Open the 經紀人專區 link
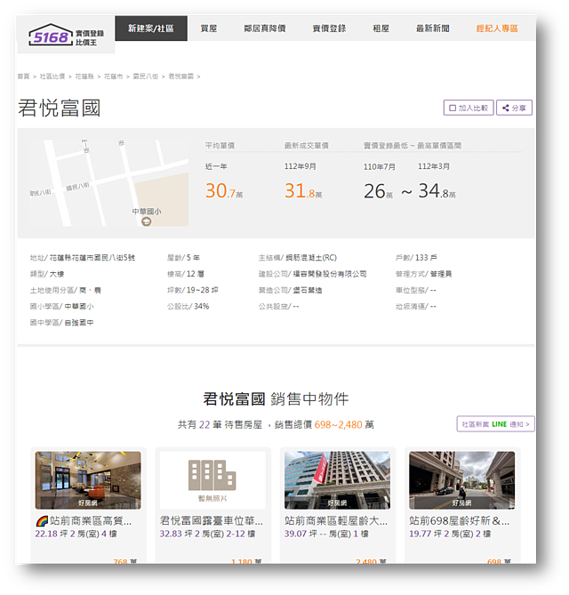Image resolution: width=569 pixels, height=595 pixels. (x=497, y=28)
